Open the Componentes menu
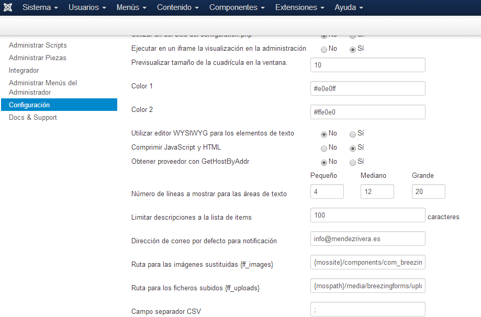The image size is (481, 317). 237,7
